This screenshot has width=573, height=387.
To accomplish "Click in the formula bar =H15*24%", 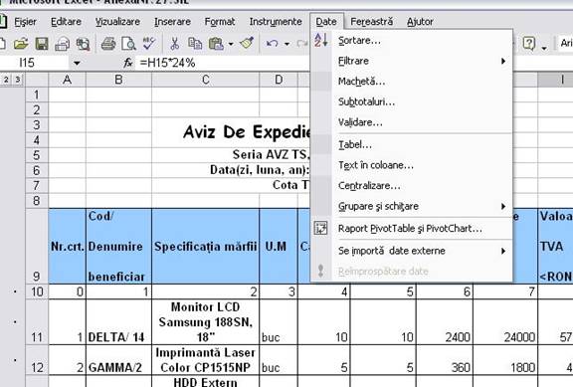I will tap(223, 63).
